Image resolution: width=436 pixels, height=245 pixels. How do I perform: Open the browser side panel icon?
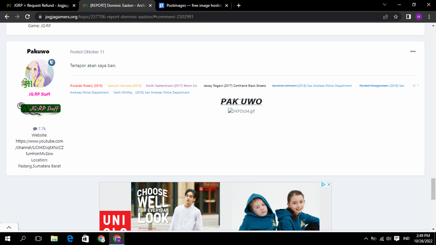coord(408,17)
